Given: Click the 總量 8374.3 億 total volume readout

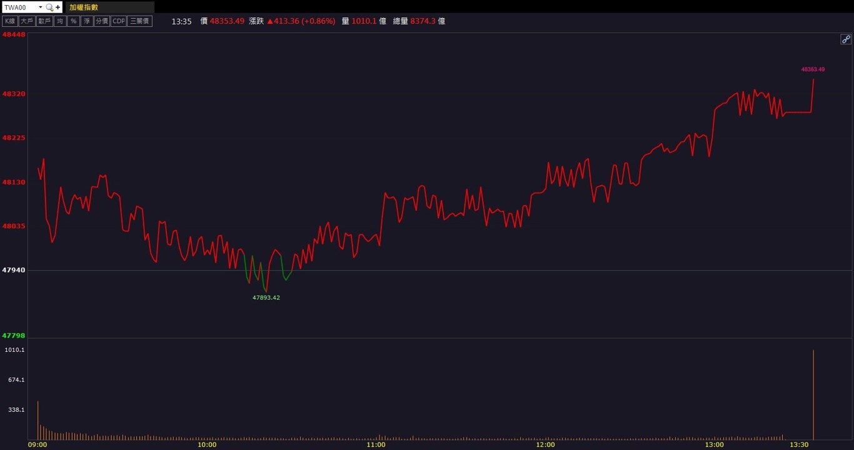Looking at the screenshot, I should pyautogui.click(x=419, y=21).
